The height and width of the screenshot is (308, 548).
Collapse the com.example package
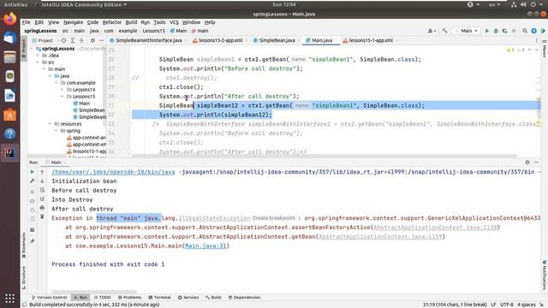click(x=57, y=83)
